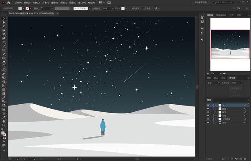Image resolution: width=251 pixels, height=161 pixels.
Task: Select the Line Segment tool
Action: (x=4, y=46)
